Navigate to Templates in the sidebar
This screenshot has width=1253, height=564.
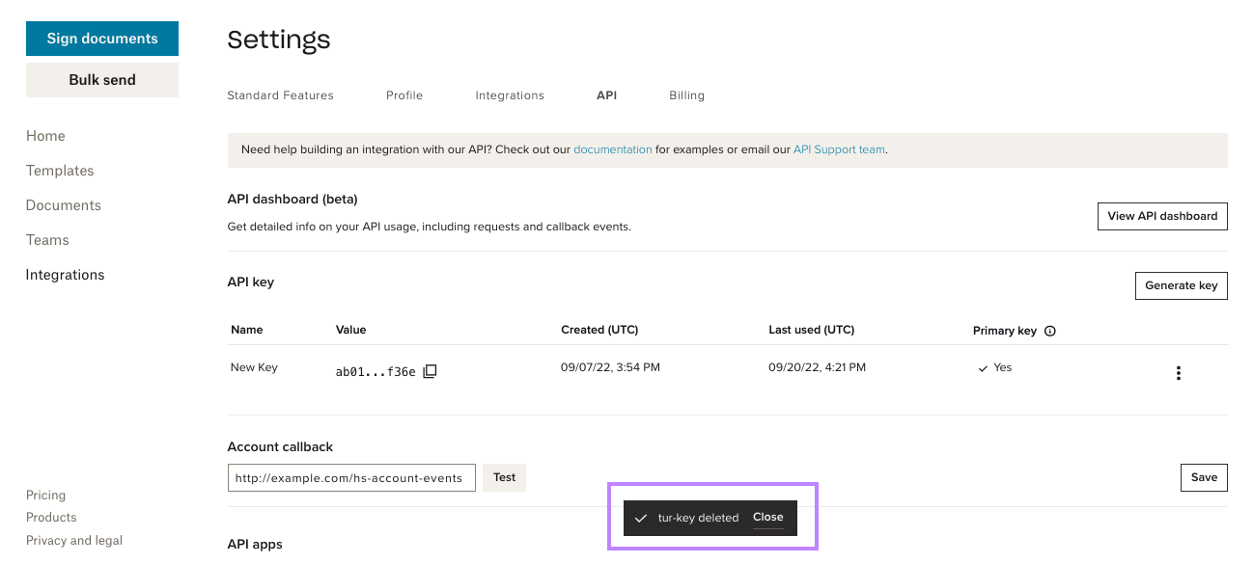(60, 170)
